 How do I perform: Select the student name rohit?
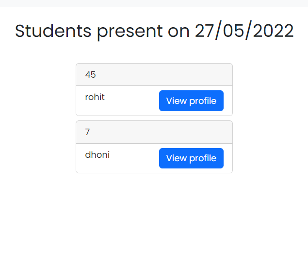coord(95,97)
